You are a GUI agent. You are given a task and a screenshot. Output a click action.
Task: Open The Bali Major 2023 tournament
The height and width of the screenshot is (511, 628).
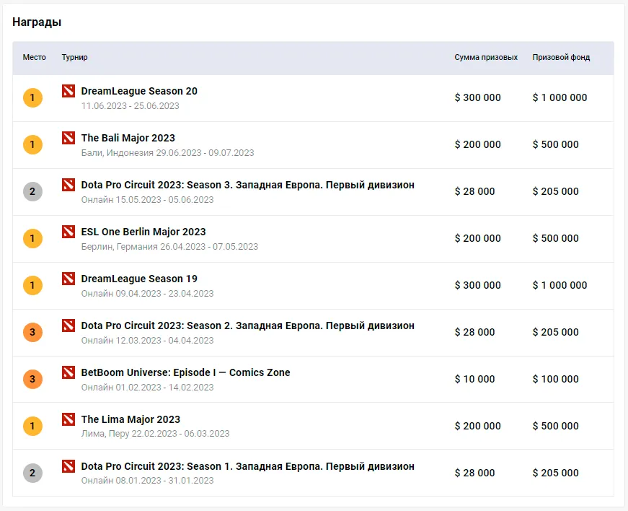(x=128, y=139)
